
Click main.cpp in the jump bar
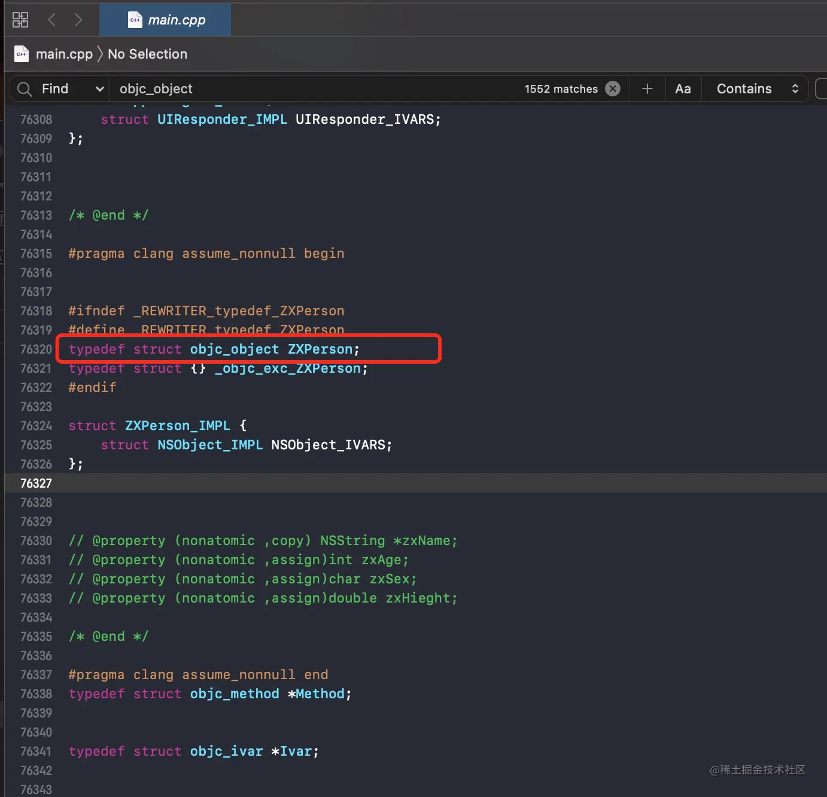click(64, 54)
